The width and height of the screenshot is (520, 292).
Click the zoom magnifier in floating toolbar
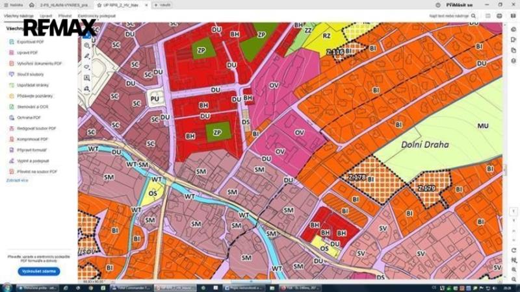87,45
